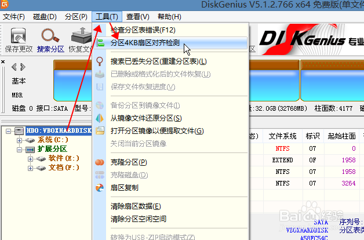Select 克隆分区(P) menu entry
This screenshot has width=364, height=240.
[129, 162]
